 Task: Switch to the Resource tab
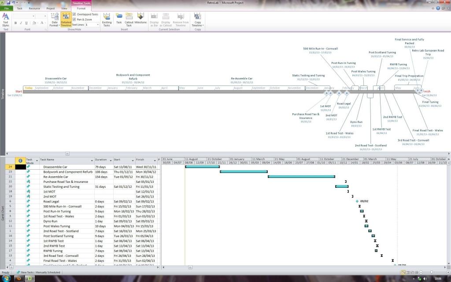[x=34, y=8]
